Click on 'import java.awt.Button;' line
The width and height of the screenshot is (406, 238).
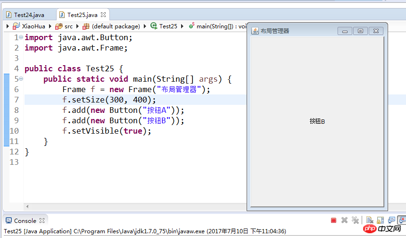click(x=78, y=38)
